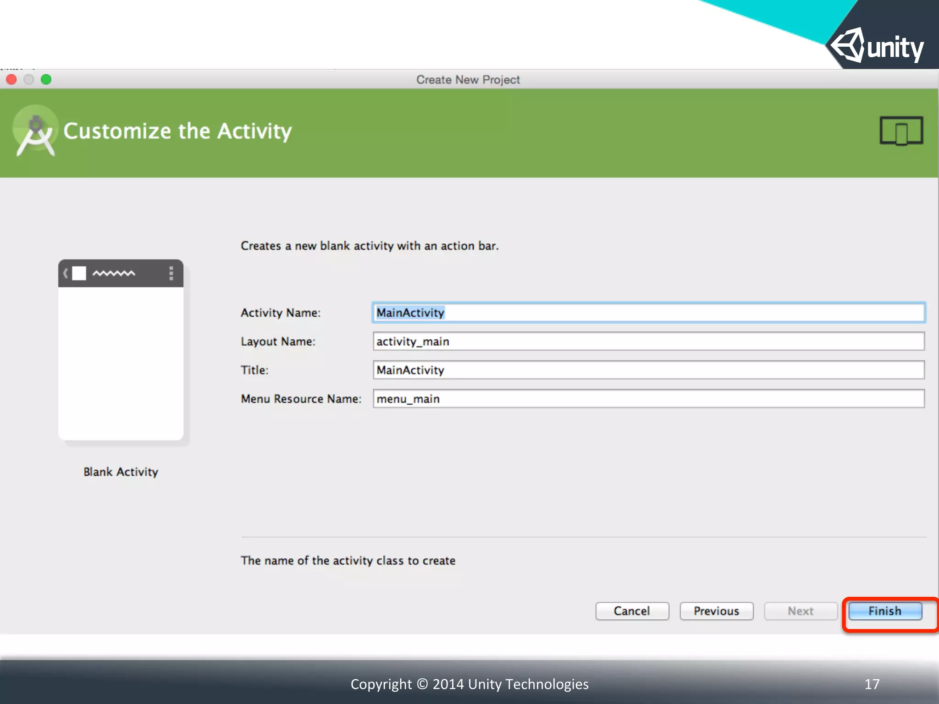The width and height of the screenshot is (939, 704).
Task: Click the green zoom window button
Action: [46, 80]
